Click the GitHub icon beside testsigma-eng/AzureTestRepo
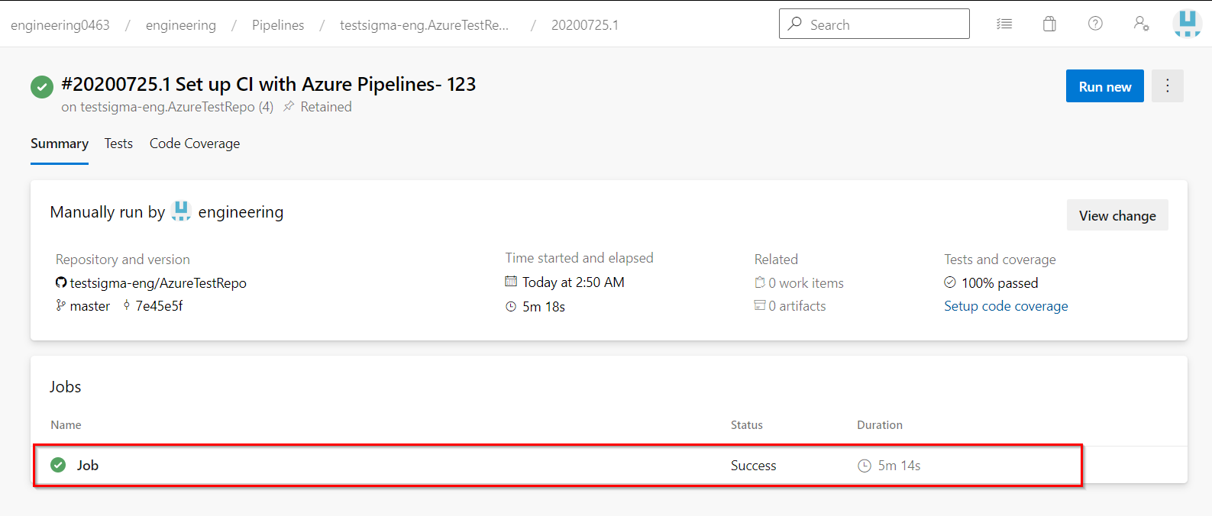Screen dimensions: 1212x516 61,282
